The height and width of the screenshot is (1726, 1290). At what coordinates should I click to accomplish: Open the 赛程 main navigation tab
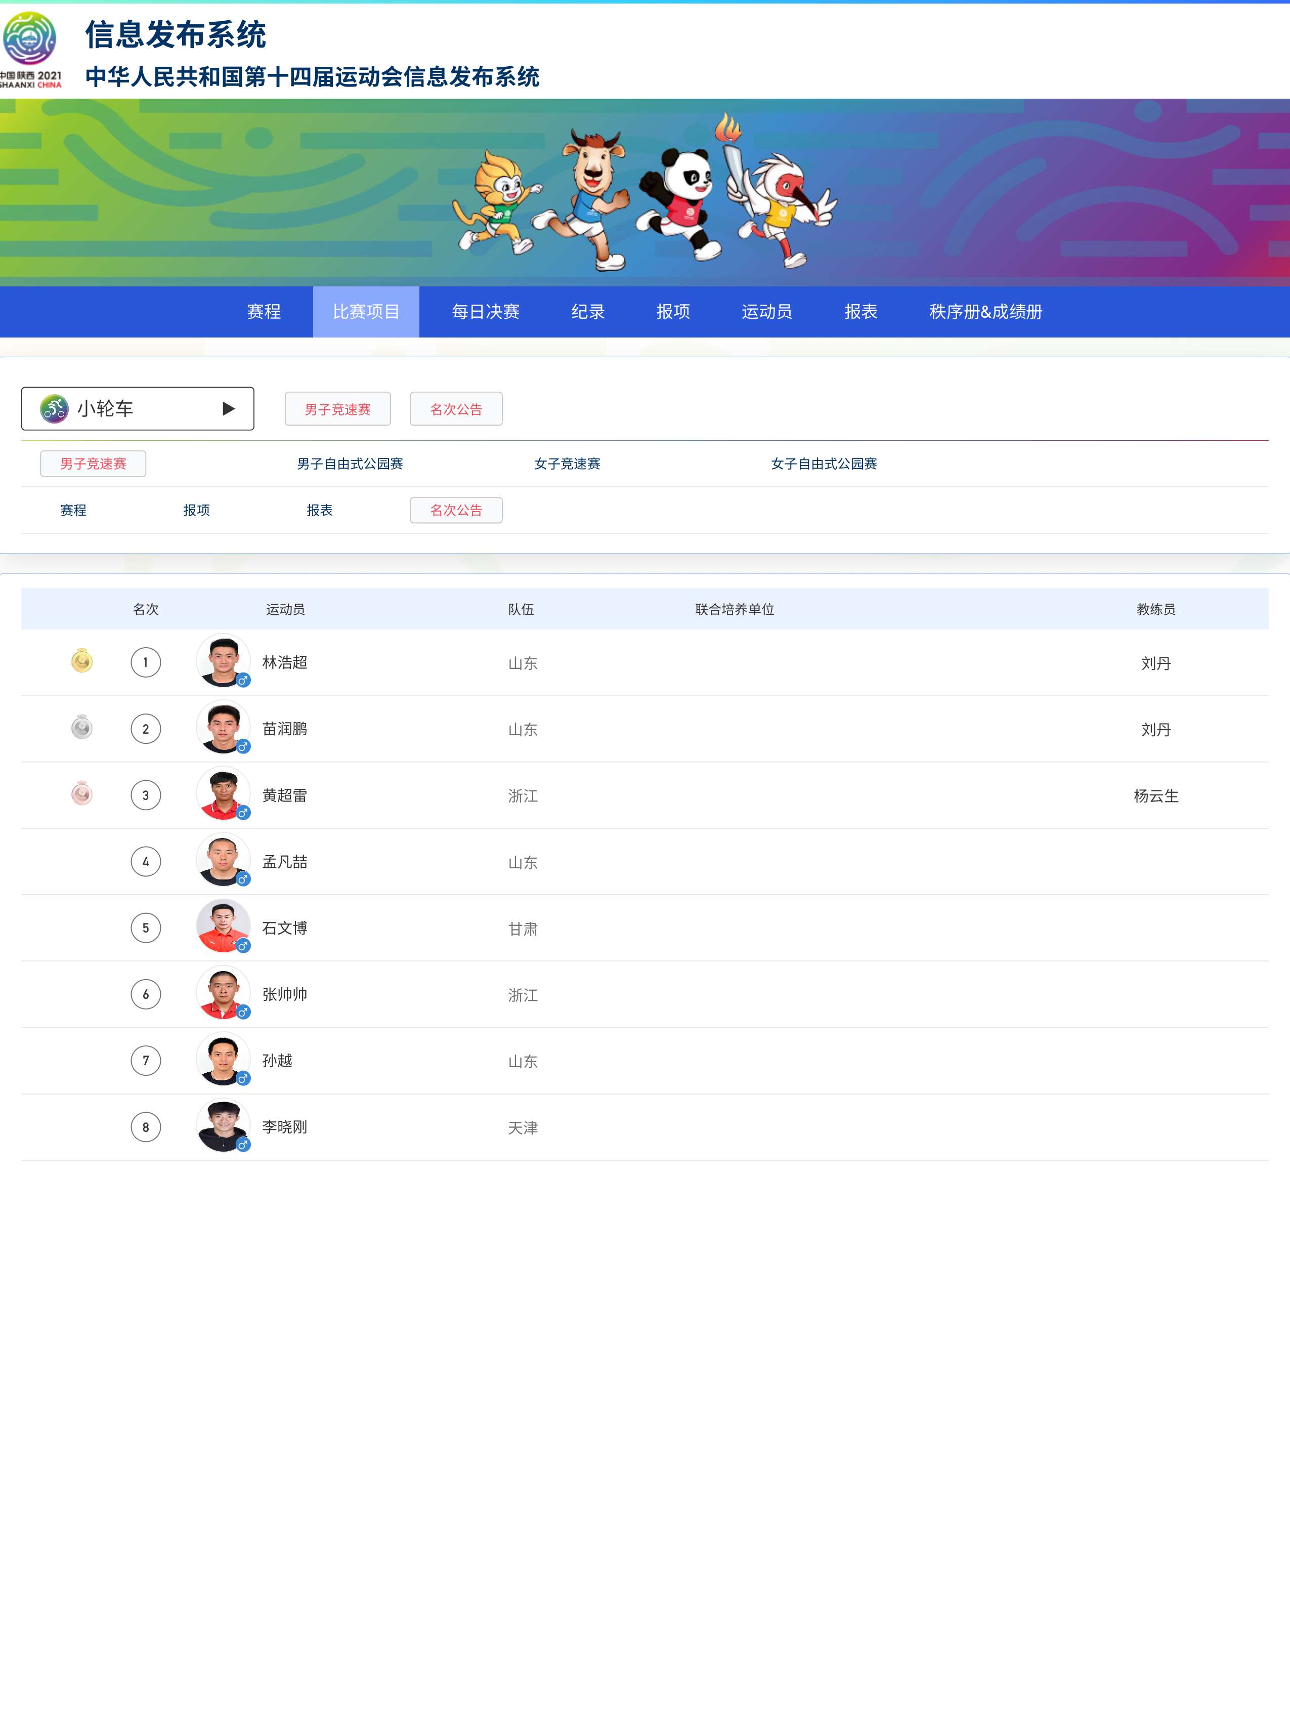(x=264, y=312)
